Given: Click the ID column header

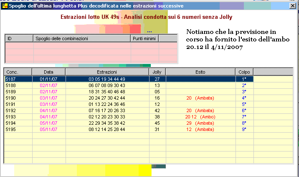Looking at the screenshot, I should point(19,38).
